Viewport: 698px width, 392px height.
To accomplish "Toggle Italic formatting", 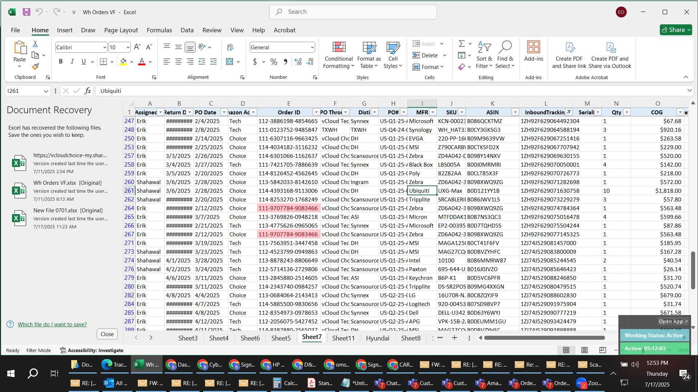I will click(72, 62).
